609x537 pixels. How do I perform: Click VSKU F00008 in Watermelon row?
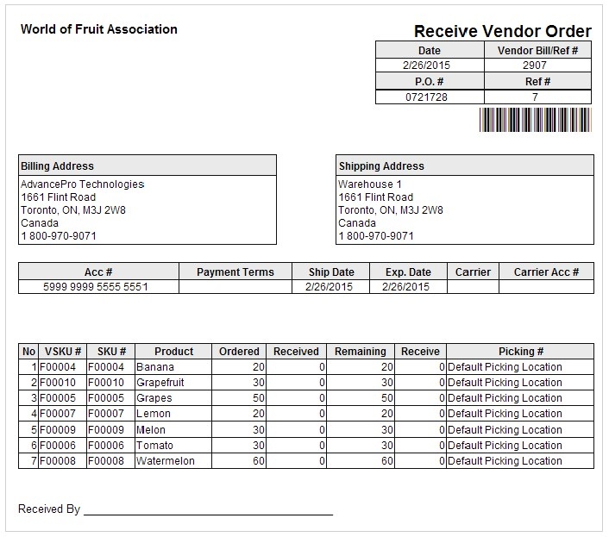point(60,461)
